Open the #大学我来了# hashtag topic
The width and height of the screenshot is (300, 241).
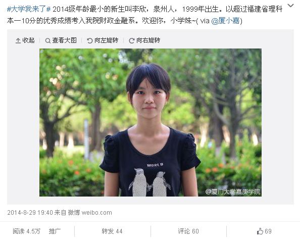(x=29, y=9)
